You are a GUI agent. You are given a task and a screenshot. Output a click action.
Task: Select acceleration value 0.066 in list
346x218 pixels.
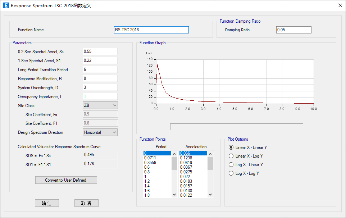click(193, 153)
